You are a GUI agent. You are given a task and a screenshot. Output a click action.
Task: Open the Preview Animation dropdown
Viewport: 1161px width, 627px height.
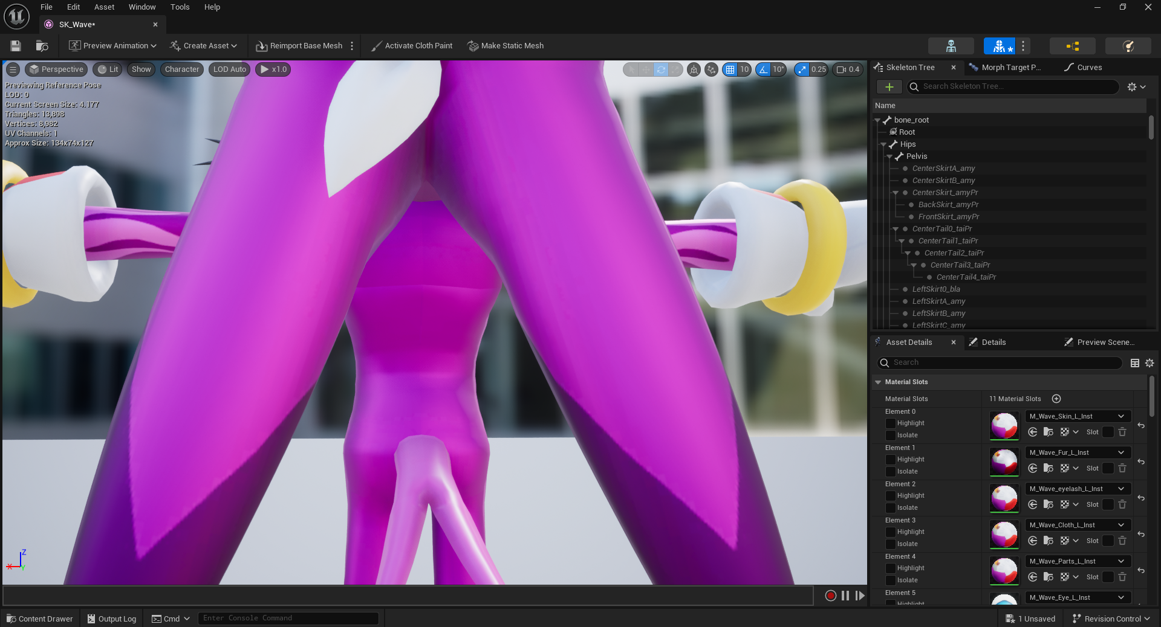coord(112,46)
